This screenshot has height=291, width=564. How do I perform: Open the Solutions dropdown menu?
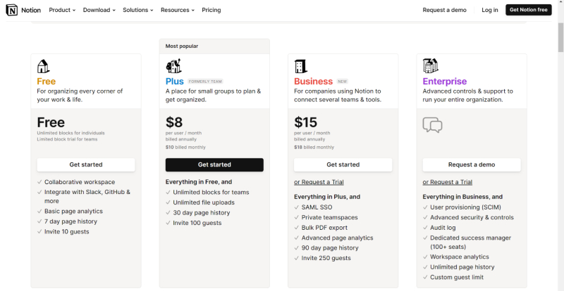pyautogui.click(x=137, y=10)
